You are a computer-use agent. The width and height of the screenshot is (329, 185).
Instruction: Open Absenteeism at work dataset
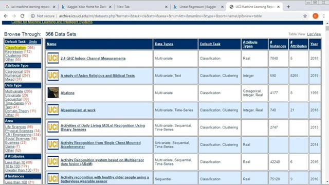[78, 110]
